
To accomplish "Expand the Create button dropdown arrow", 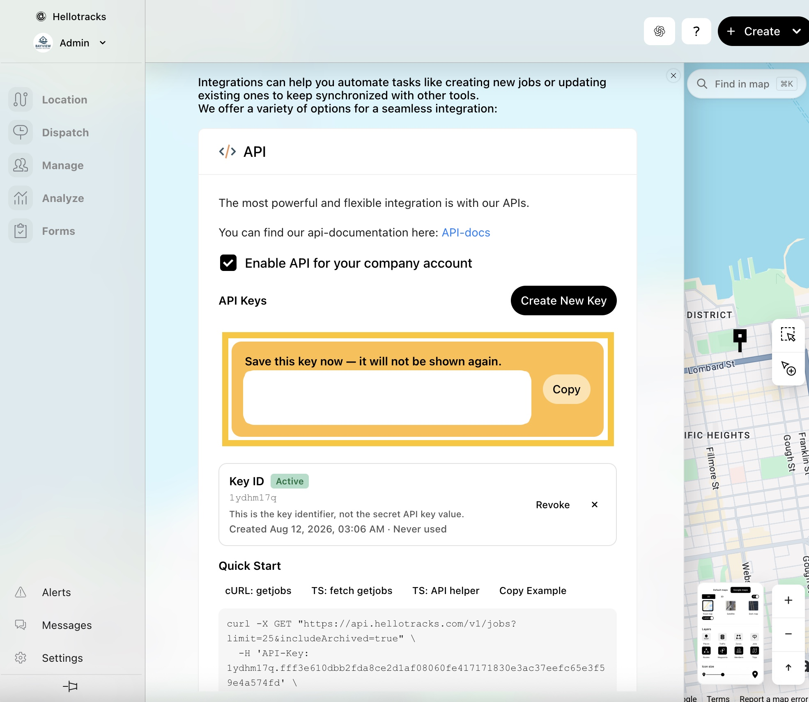I will (x=796, y=31).
